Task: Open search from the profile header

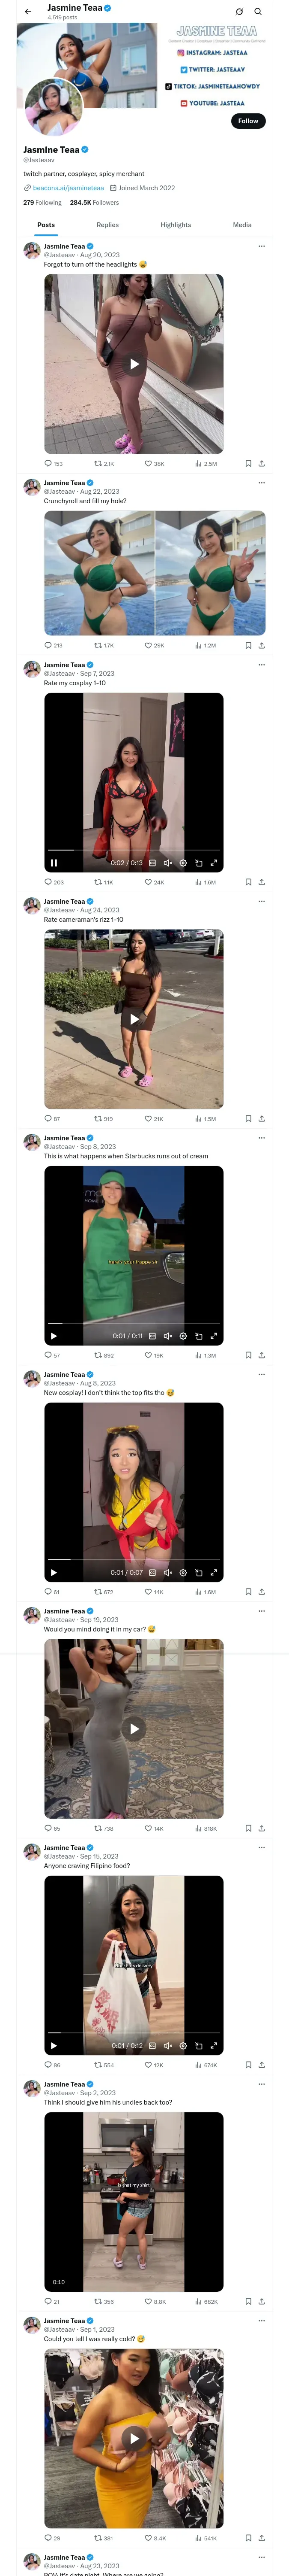Action: click(x=258, y=12)
